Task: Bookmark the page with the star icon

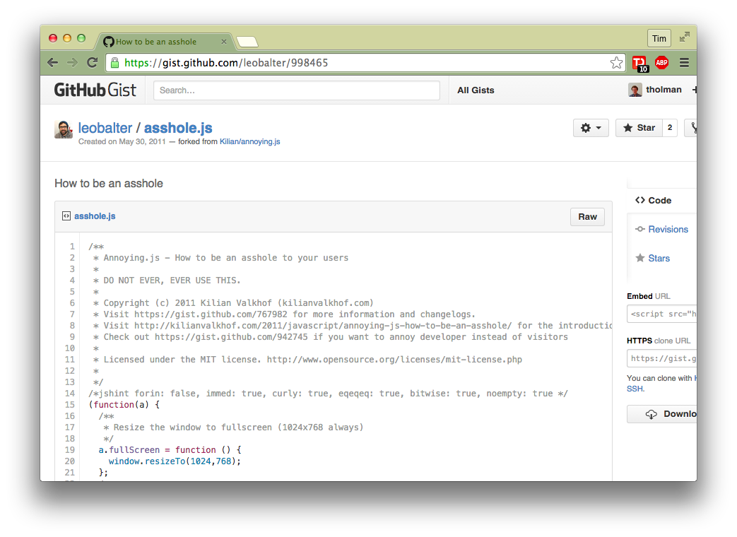Action: [x=616, y=62]
